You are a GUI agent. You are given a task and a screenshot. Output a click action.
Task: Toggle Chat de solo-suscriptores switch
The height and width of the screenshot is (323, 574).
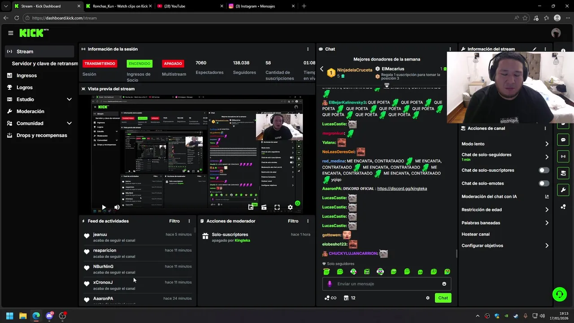544,170
